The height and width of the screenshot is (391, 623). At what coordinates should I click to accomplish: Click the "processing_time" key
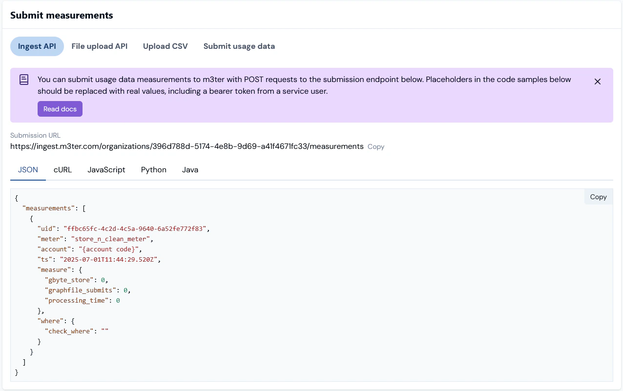pyautogui.click(x=76, y=300)
